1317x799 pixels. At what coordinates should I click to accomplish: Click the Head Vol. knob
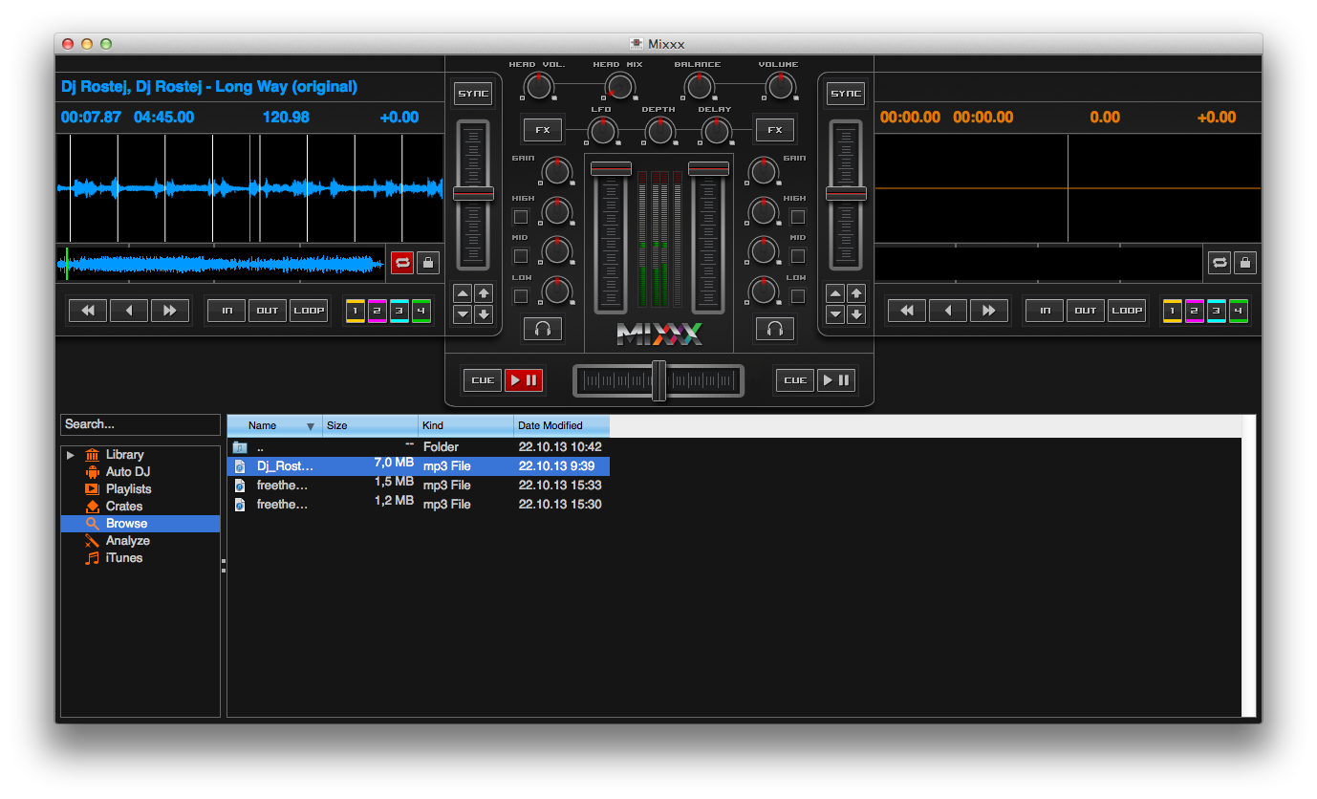pos(539,87)
